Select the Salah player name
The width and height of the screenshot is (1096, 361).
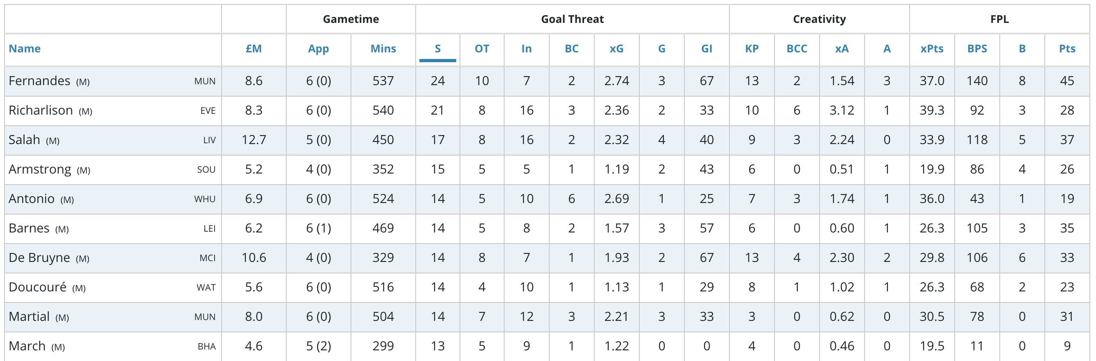pyautogui.click(x=24, y=140)
